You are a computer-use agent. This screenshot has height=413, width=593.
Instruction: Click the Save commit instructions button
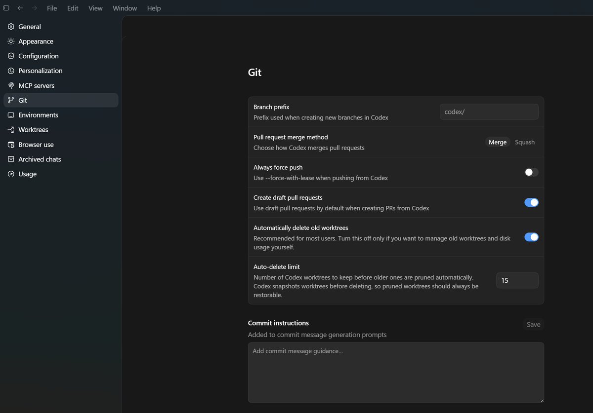click(533, 324)
